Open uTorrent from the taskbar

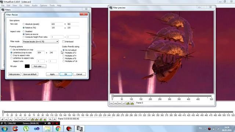coord(26,129)
